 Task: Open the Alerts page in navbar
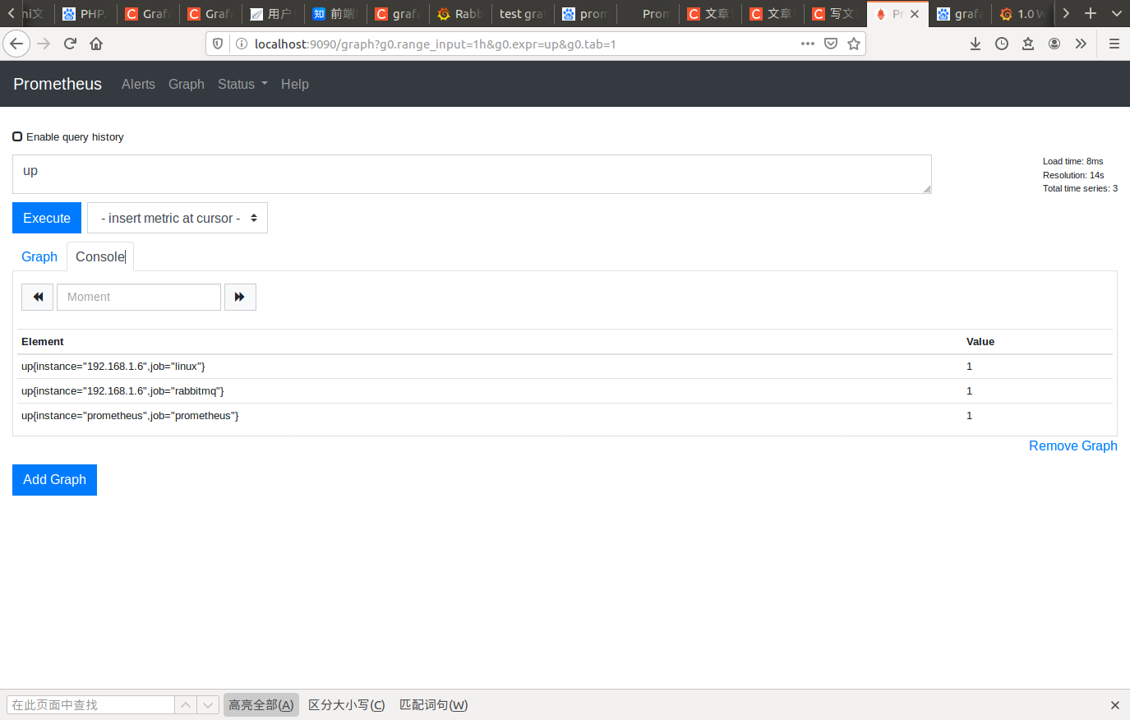[x=138, y=84]
